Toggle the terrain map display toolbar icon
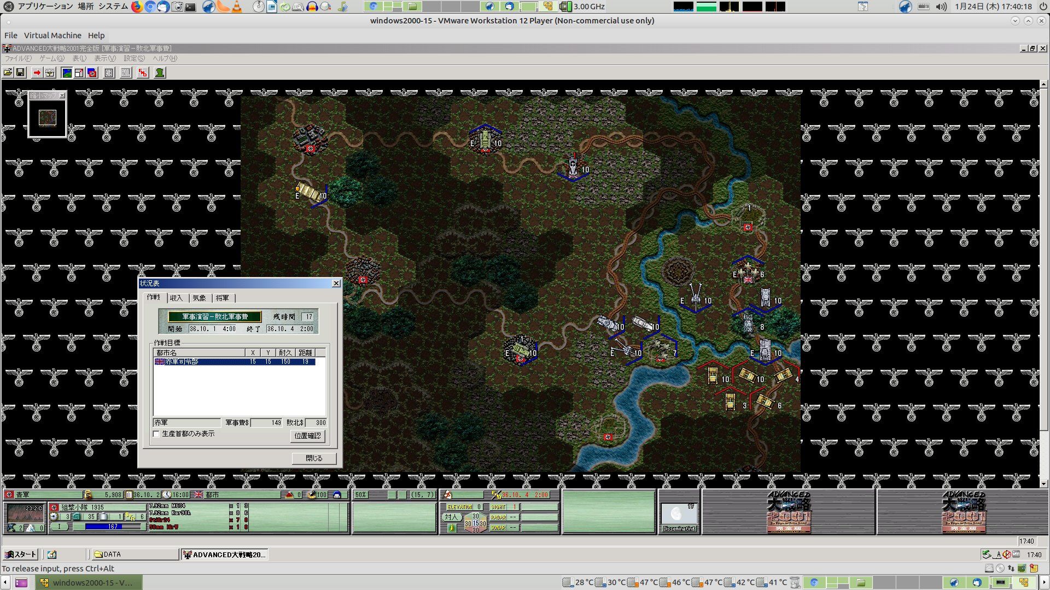Screen dimensions: 1050x590 [x=67, y=73]
